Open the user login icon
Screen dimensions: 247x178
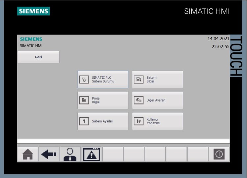pyautogui.click(x=70, y=154)
